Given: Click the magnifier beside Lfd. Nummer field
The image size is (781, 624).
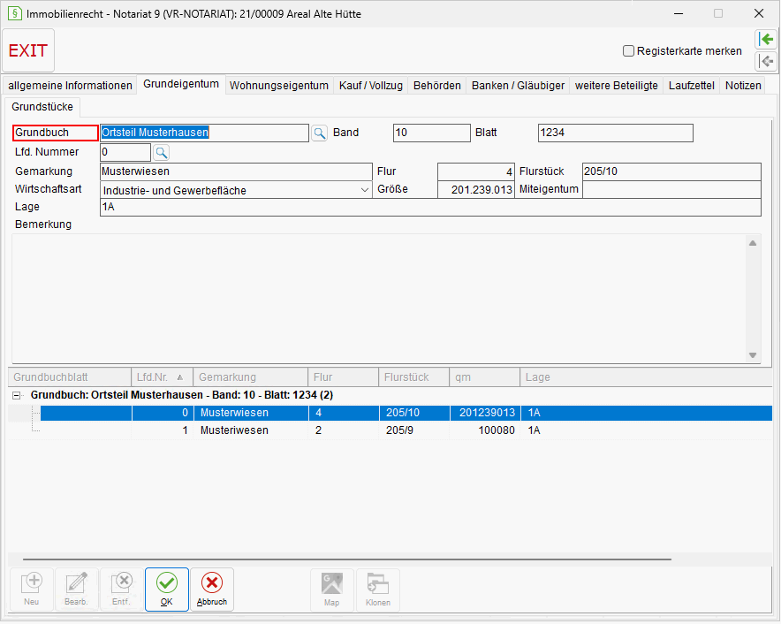Looking at the screenshot, I should pyautogui.click(x=161, y=153).
